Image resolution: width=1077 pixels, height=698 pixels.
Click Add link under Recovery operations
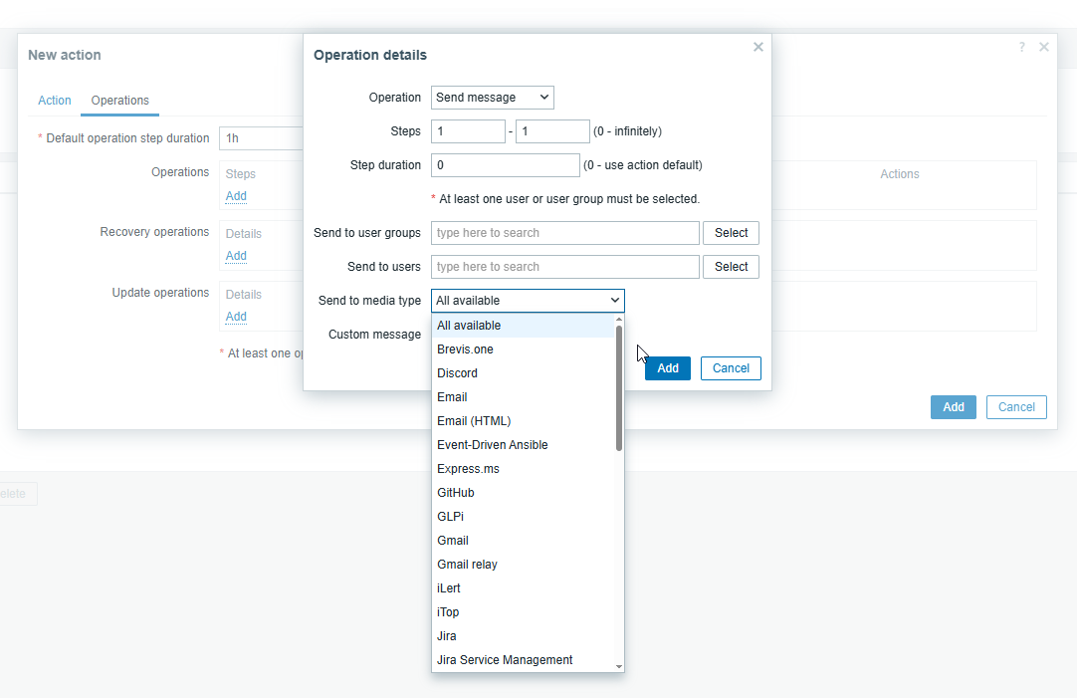coord(236,256)
